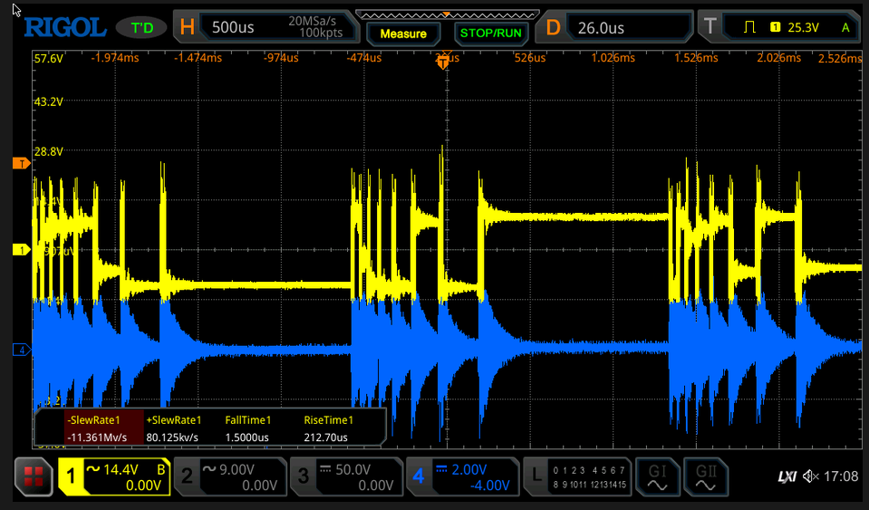Image resolution: width=869 pixels, height=510 pixels.
Task: Click the -SlewRate1 measurement label
Action: click(x=93, y=420)
